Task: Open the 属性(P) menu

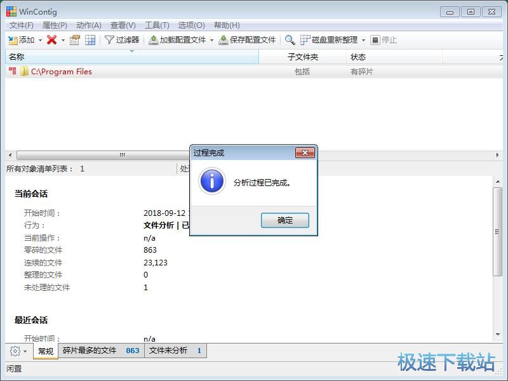Action: [55, 25]
